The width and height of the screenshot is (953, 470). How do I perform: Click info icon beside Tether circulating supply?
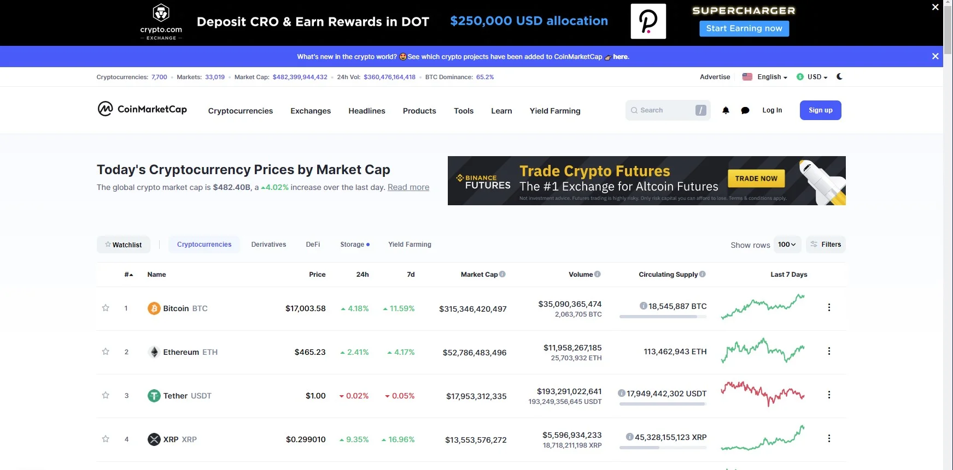pyautogui.click(x=622, y=393)
